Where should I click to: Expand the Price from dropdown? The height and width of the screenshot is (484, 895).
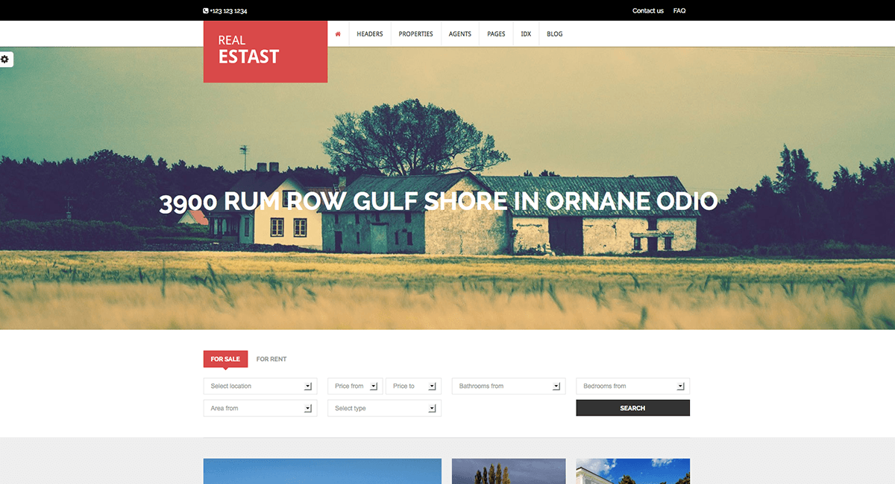pyautogui.click(x=355, y=386)
